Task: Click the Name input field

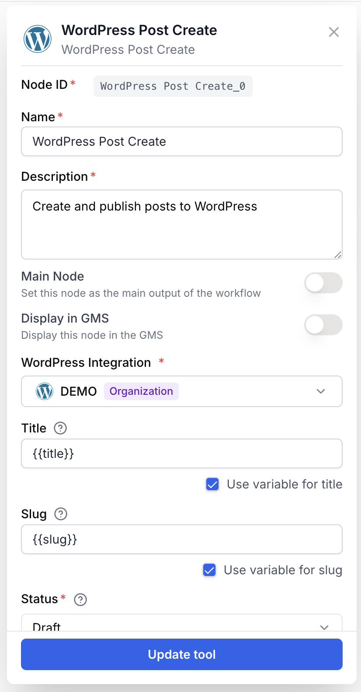Action: coord(182,141)
